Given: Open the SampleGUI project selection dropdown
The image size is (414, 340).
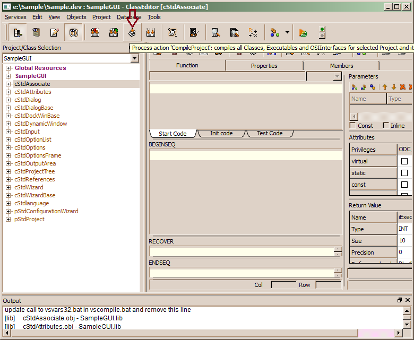Looking at the screenshot, I should coord(135,58).
